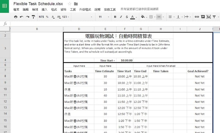220x133 pixels.
Task: Select row 8 header
Action: [5, 76]
